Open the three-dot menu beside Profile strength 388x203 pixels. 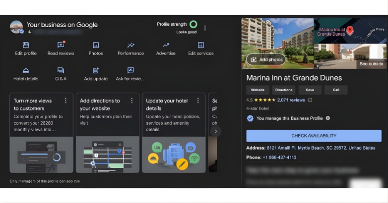point(205,28)
